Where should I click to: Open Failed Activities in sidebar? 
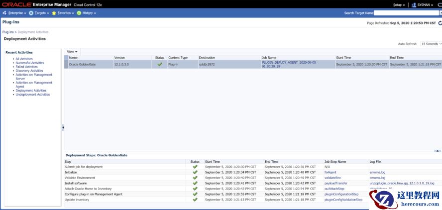pyautogui.click(x=26, y=67)
